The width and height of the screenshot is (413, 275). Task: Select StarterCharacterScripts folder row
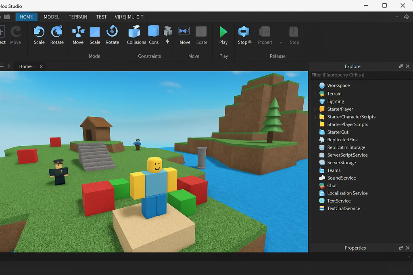(351, 117)
